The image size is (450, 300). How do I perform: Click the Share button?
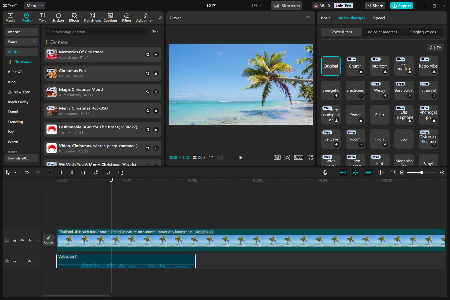pos(375,6)
